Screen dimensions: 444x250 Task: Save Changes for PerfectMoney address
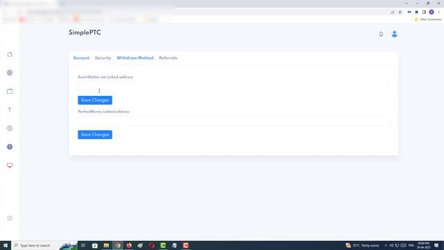click(95, 135)
